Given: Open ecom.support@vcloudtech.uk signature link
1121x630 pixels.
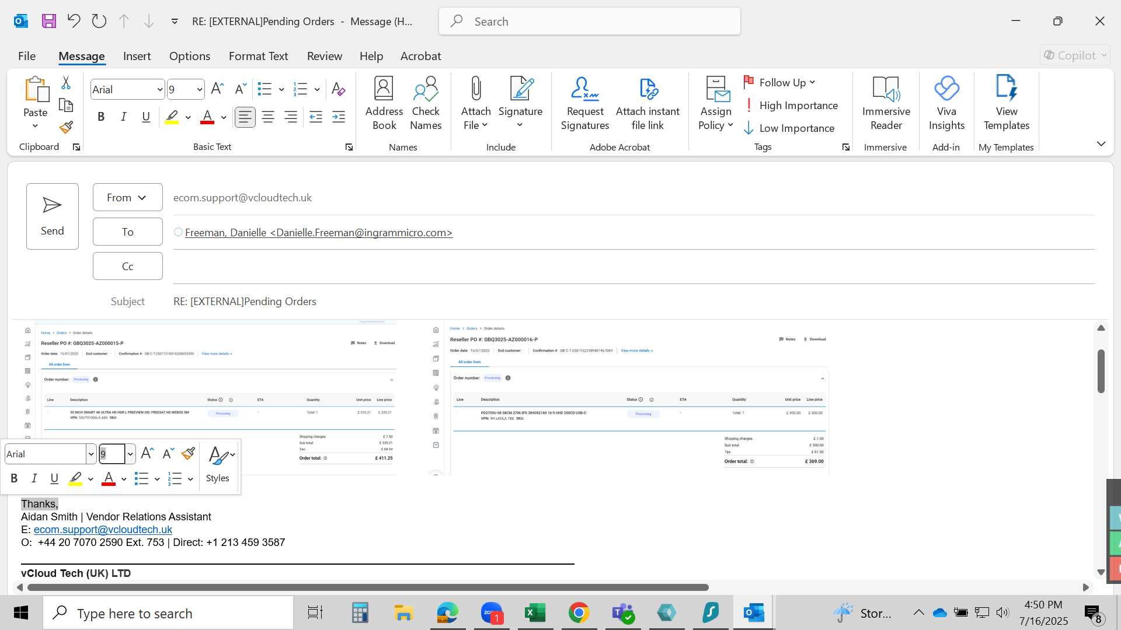Looking at the screenshot, I should [x=103, y=530].
